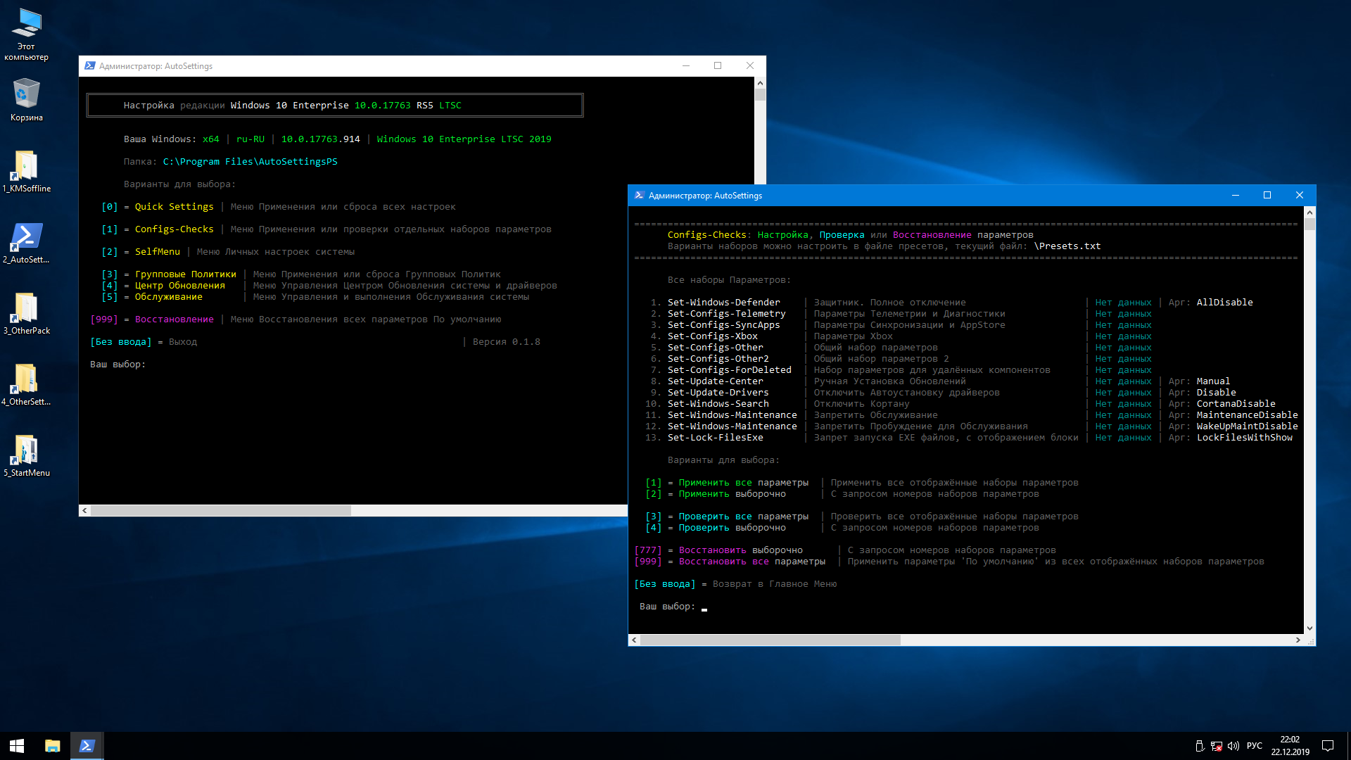Open File Explorer from the taskbar
Image resolution: width=1351 pixels, height=760 pixels.
click(x=52, y=746)
